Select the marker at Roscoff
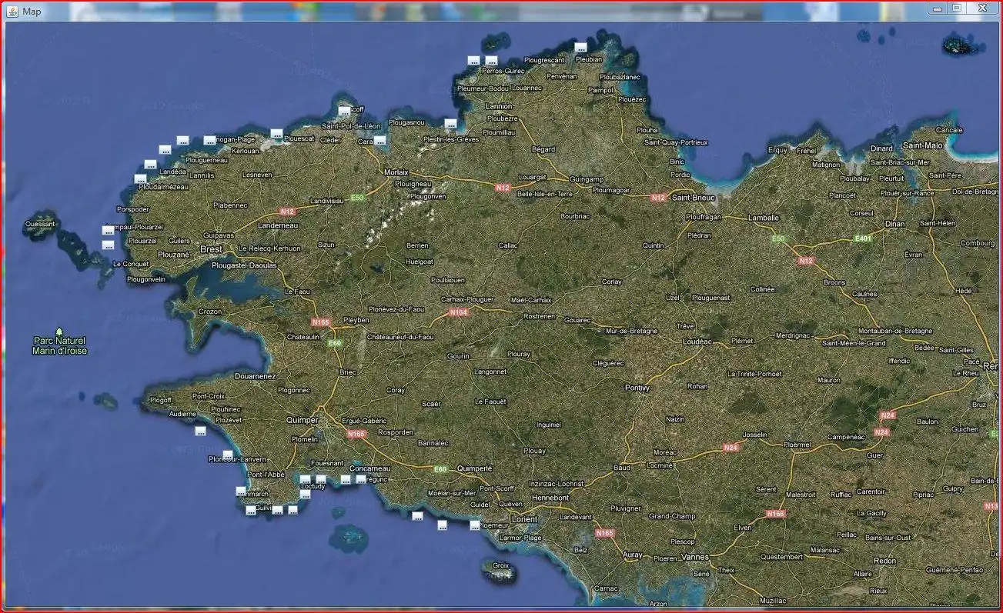The height and width of the screenshot is (613, 1003). [x=344, y=112]
